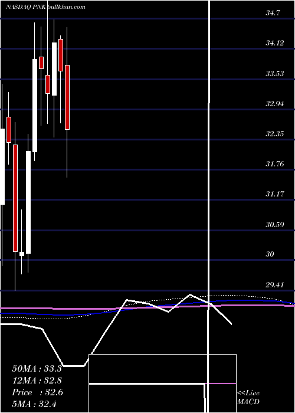Click the 33.53 price axis label
295x413 pixels.
(275, 73)
